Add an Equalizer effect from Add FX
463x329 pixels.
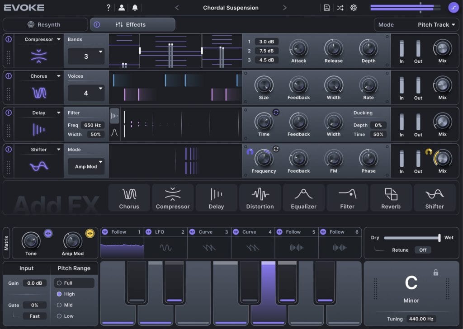[x=303, y=198]
